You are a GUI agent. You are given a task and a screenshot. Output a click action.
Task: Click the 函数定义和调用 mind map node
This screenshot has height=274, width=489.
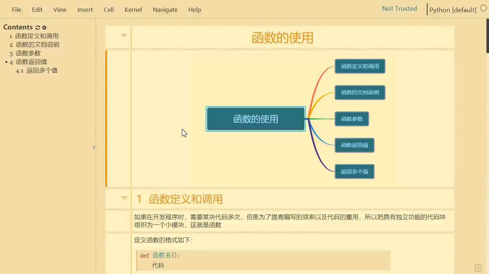click(x=360, y=66)
